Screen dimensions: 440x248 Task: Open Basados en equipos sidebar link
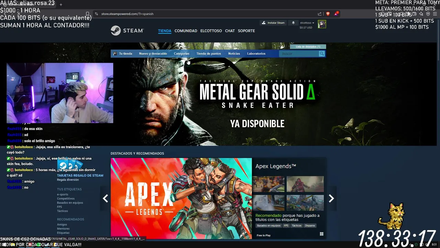click(x=70, y=203)
